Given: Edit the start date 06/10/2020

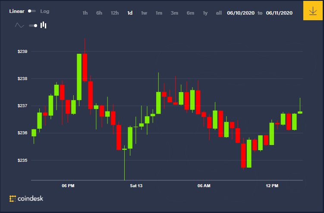Looking at the screenshot, I should click(x=241, y=13).
